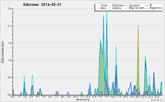Click the '4 h' x-axis label

click(x=37, y=96)
